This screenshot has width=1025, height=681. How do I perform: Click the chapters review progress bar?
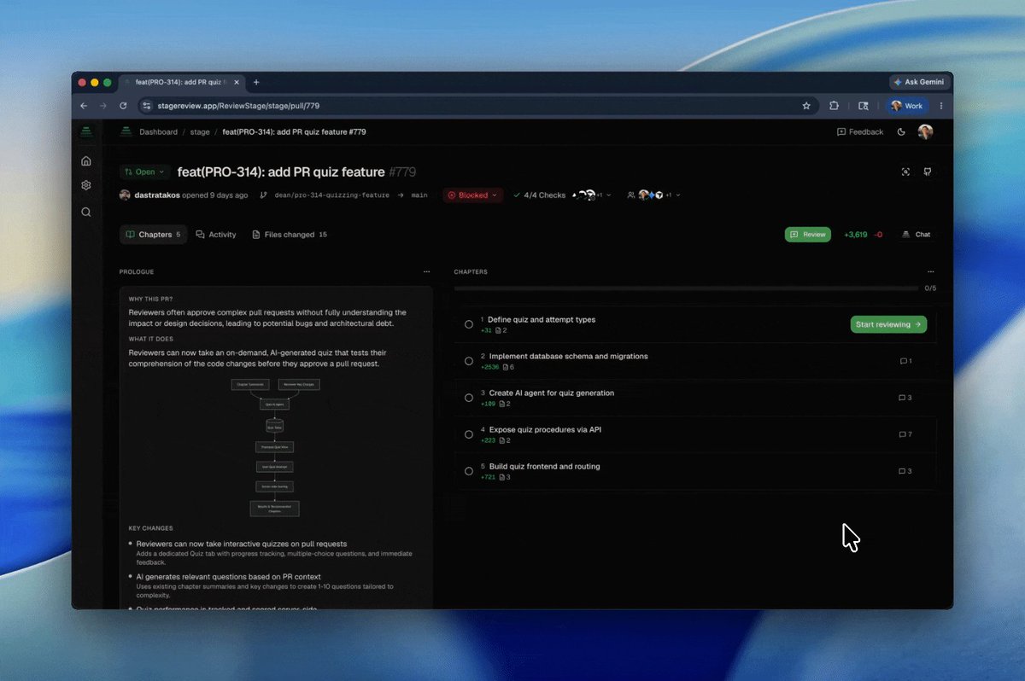687,288
